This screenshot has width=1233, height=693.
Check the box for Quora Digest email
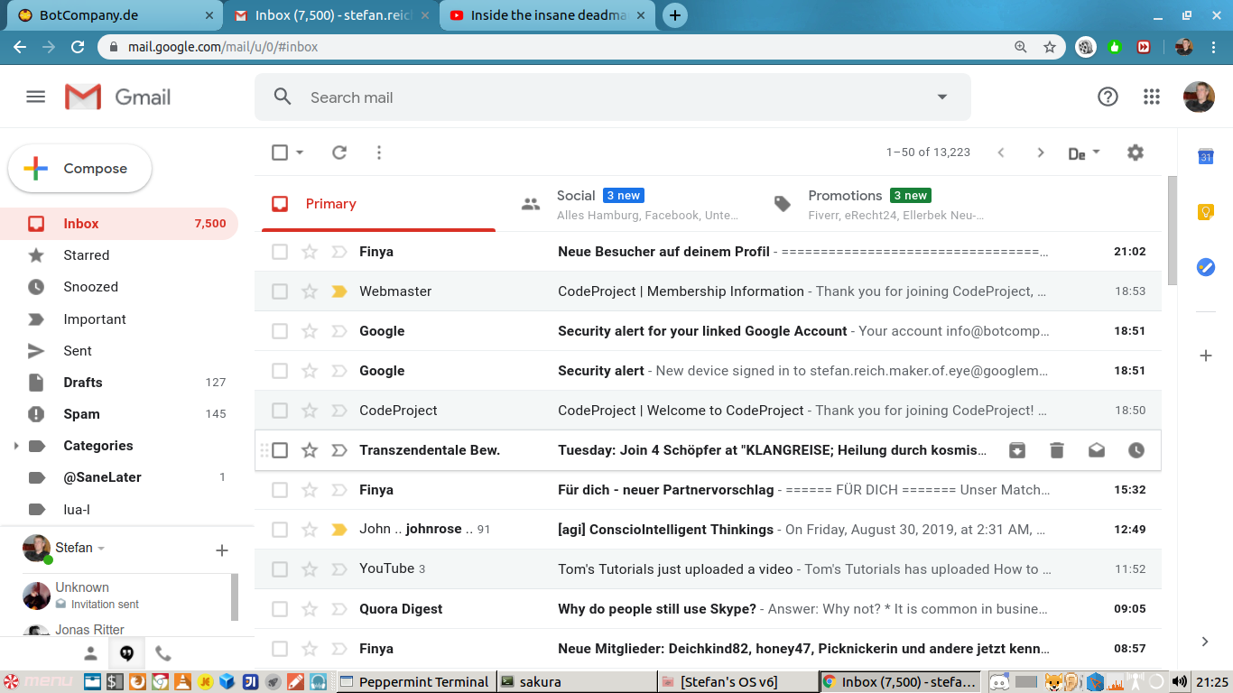tap(280, 609)
